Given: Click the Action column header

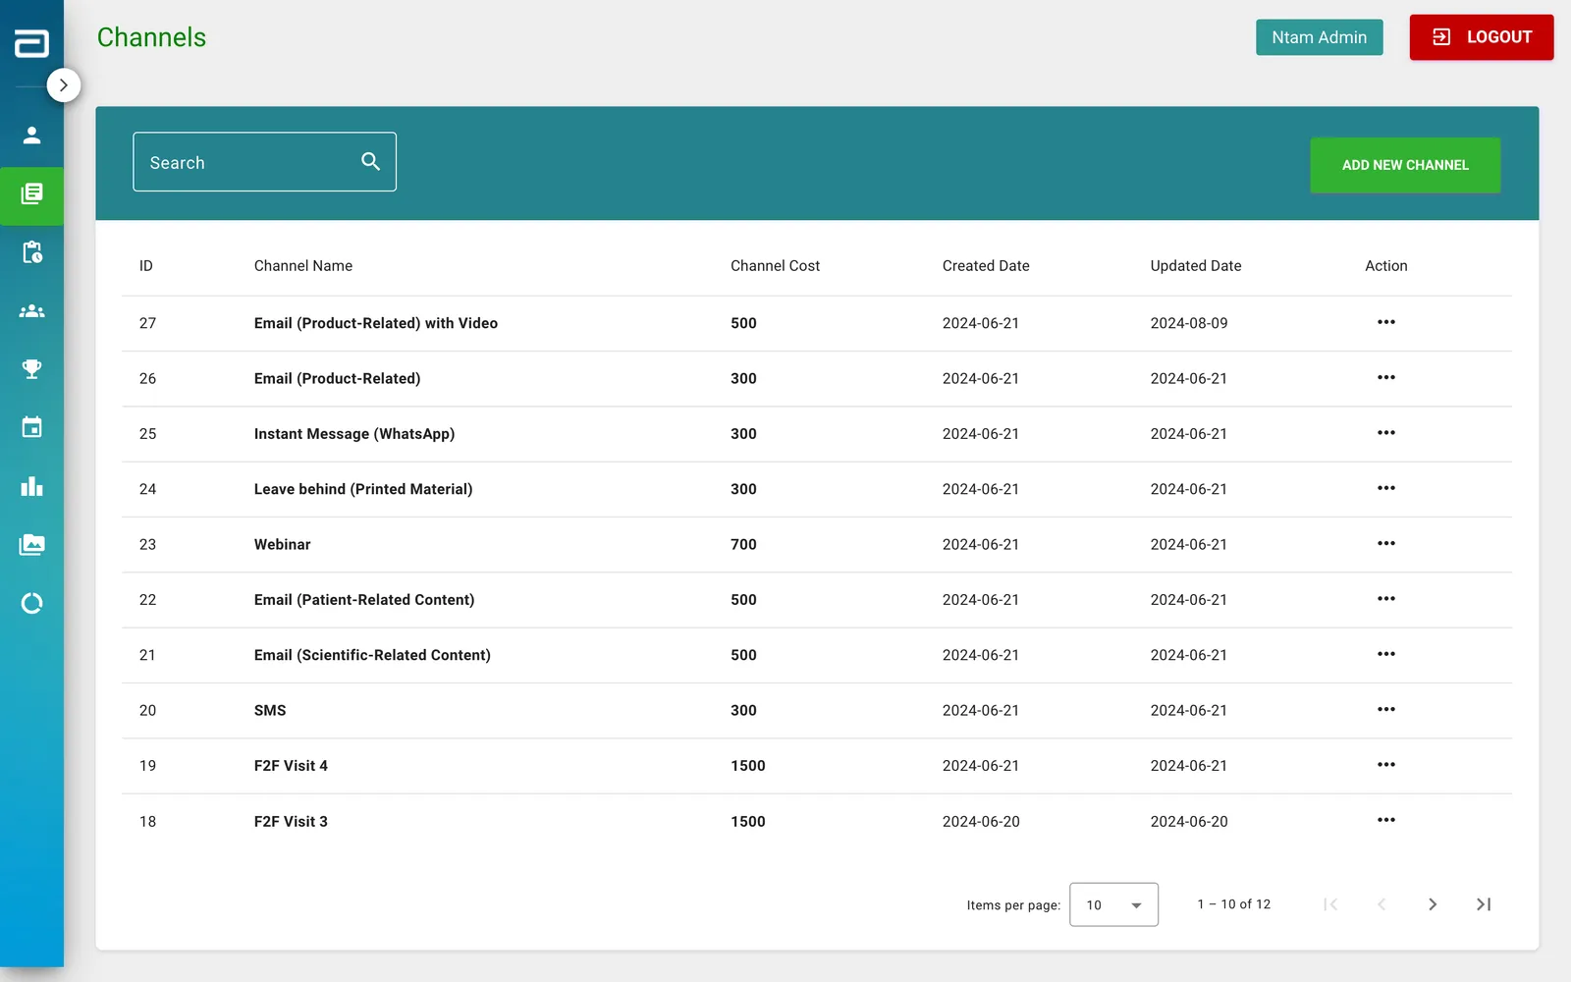Looking at the screenshot, I should 1385,266.
